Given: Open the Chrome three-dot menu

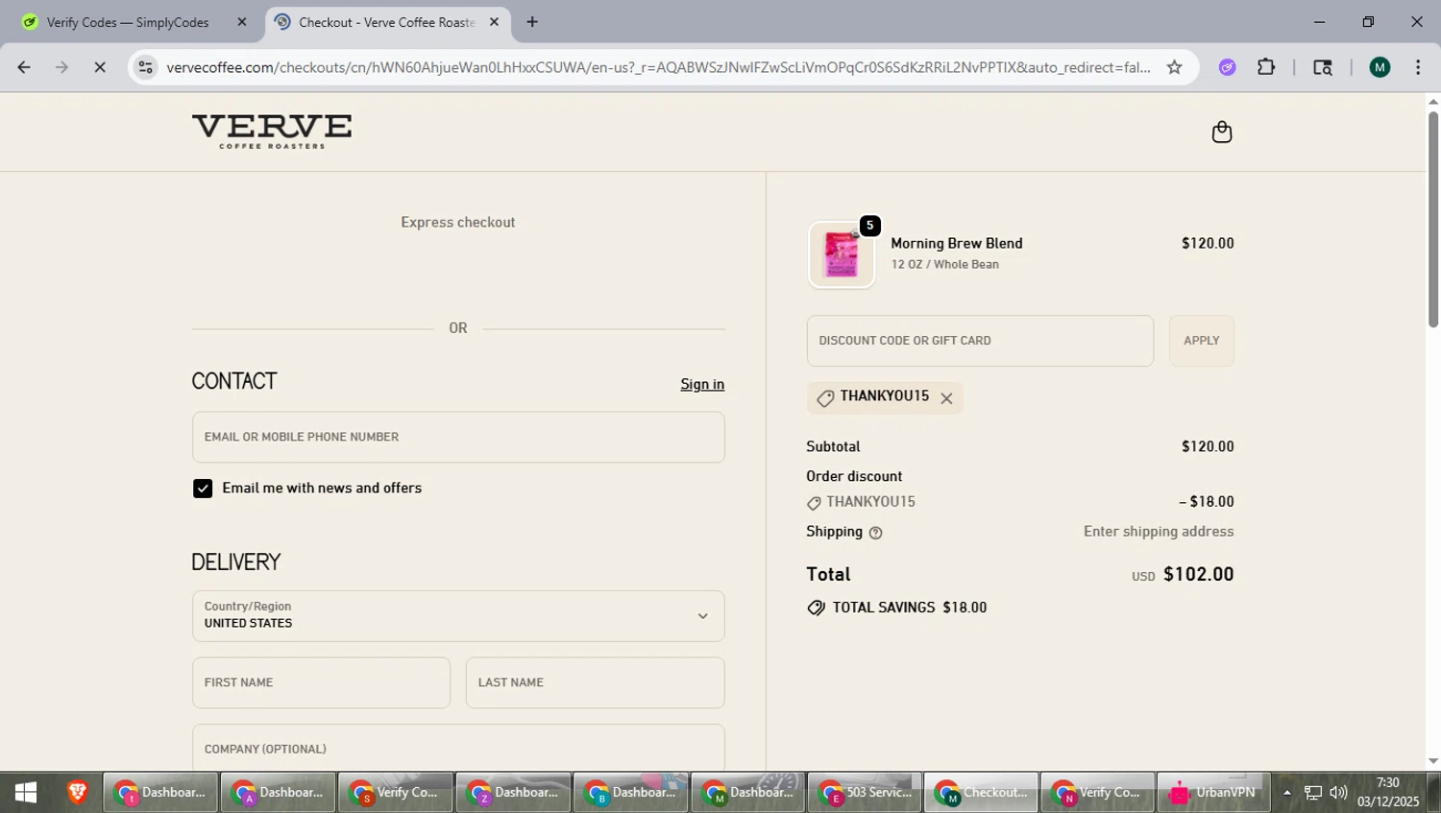Looking at the screenshot, I should [1418, 67].
